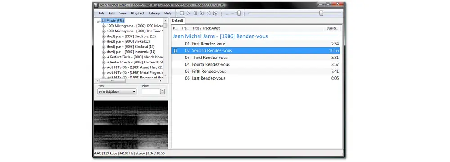Expand A Perfect Circle [2003] Thirteenth Step node
Screen dimensions: 450x162
point(104,62)
